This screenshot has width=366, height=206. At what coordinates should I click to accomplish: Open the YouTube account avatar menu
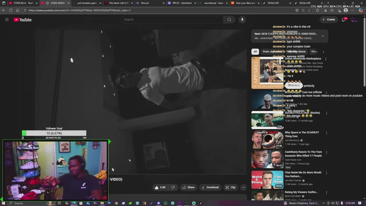[354, 19]
